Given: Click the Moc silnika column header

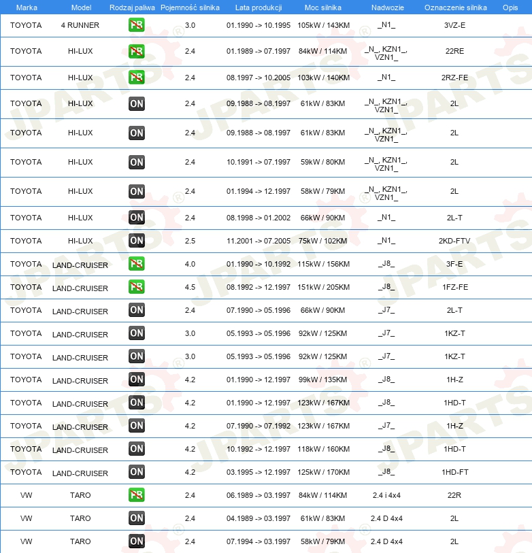Looking at the screenshot, I should coord(323,7).
